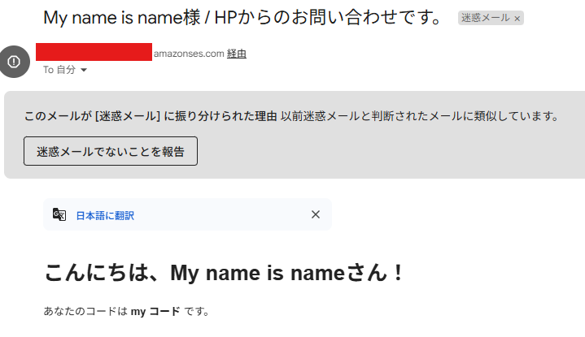585x337 pixels.
Task: Click the 日本語に翻訳 link
Action: click(105, 216)
